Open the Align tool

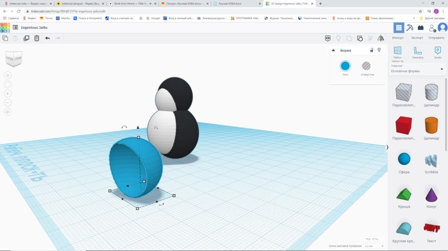pyautogui.click(x=370, y=38)
